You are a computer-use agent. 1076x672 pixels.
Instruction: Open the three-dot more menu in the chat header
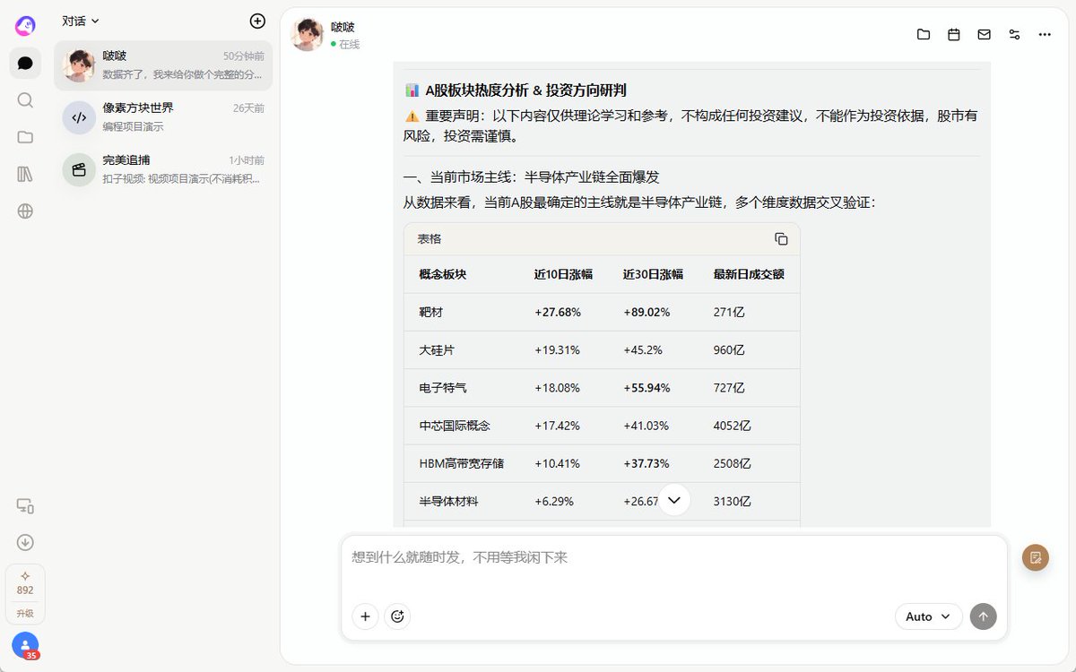[x=1045, y=34]
